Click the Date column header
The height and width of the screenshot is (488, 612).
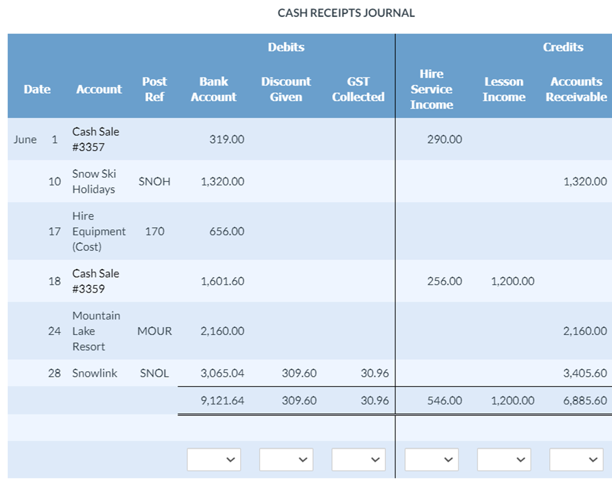point(37,89)
